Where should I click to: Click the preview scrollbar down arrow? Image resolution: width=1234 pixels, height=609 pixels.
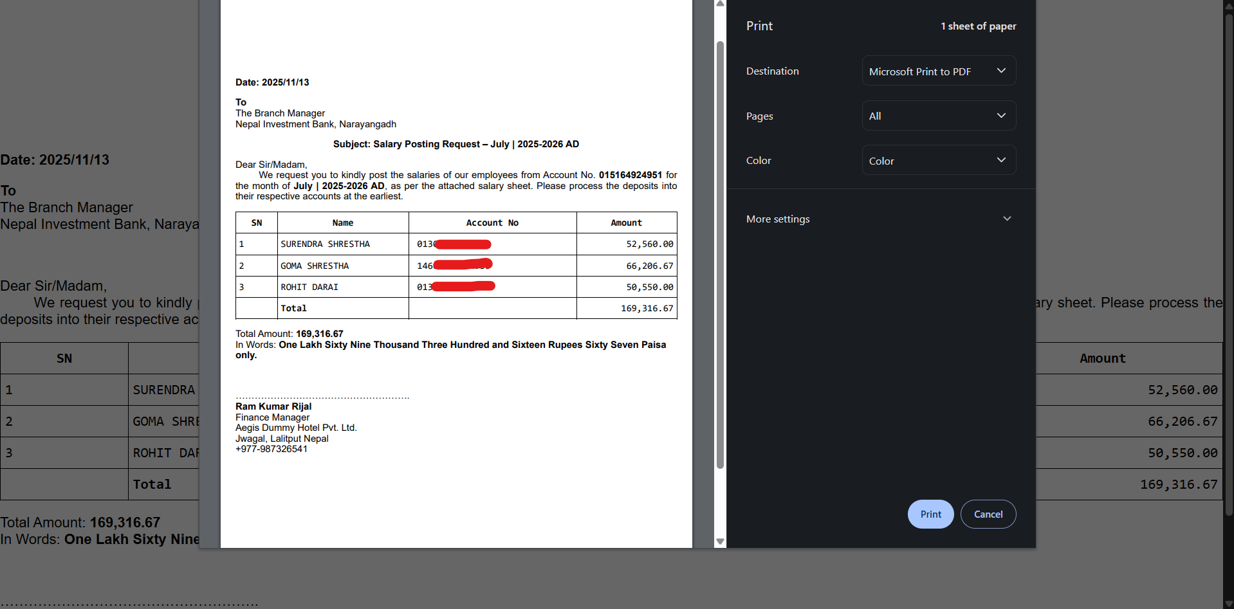tap(721, 541)
